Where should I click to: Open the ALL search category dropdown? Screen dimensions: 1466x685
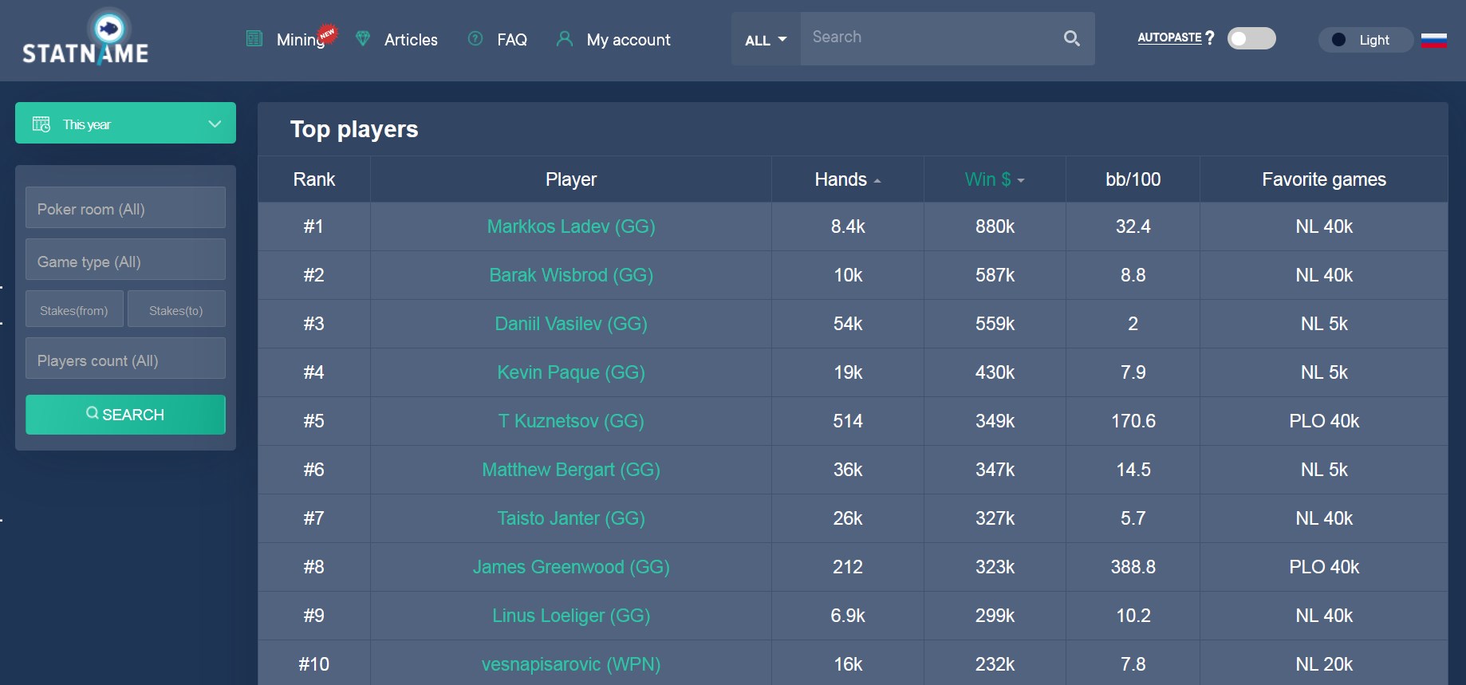click(764, 39)
